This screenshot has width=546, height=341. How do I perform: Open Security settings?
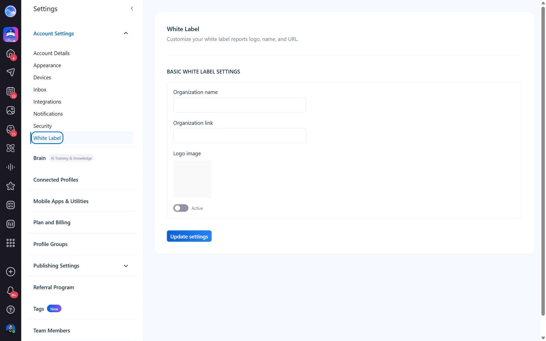[42, 126]
